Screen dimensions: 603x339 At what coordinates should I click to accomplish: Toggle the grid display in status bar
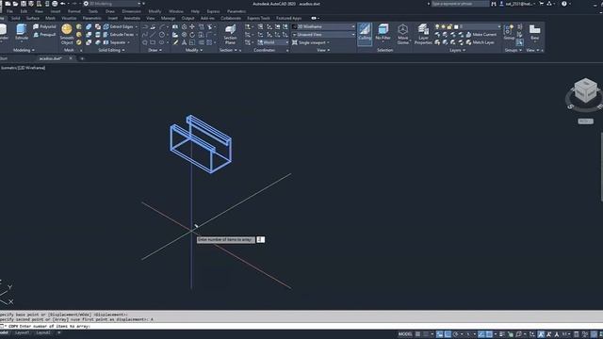click(x=418, y=334)
